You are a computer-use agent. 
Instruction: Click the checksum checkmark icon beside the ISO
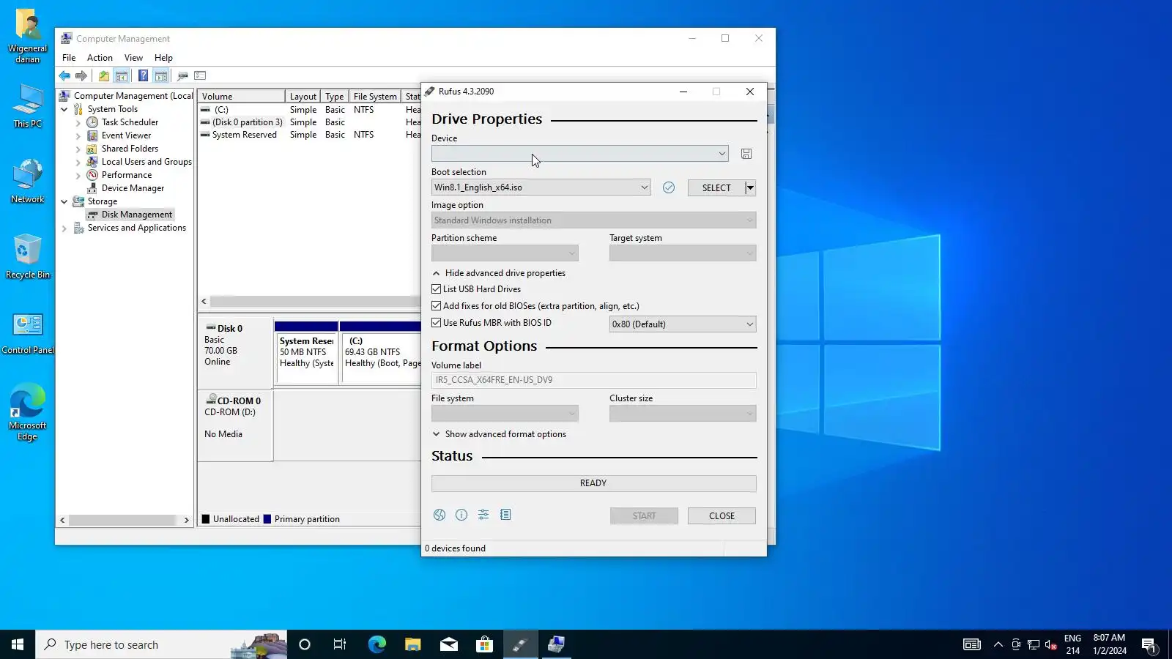pyautogui.click(x=669, y=187)
